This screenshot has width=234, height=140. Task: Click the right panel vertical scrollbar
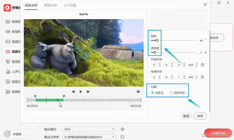210,71
